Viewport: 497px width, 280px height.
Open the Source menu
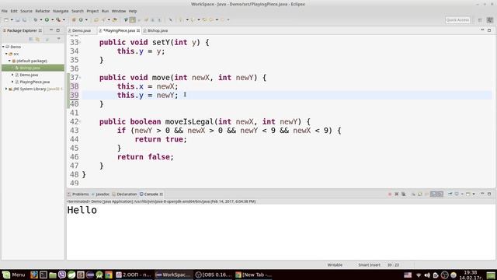click(x=26, y=11)
